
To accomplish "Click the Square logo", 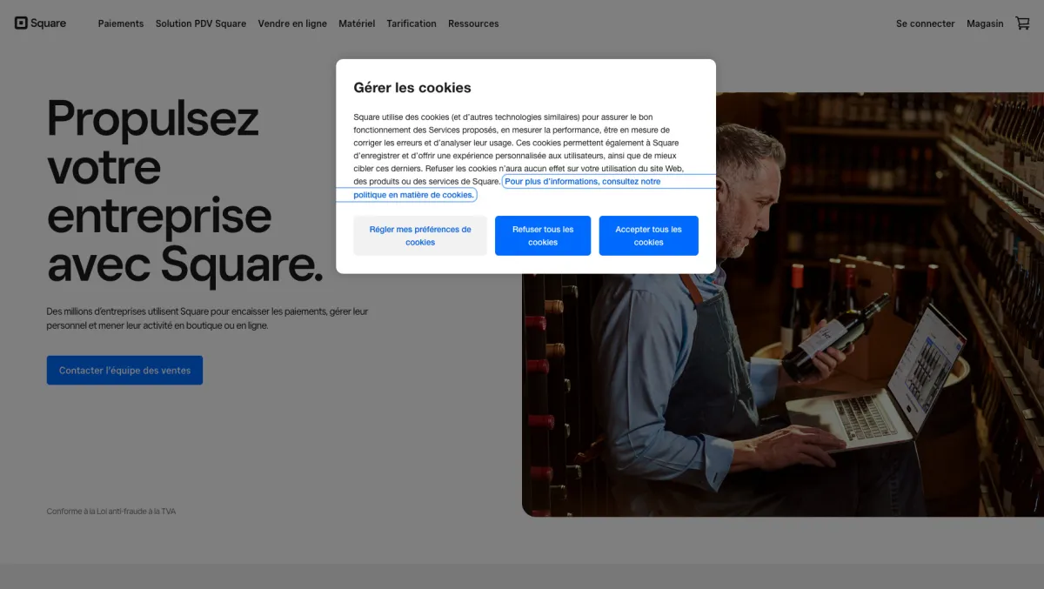I will 40,23.
